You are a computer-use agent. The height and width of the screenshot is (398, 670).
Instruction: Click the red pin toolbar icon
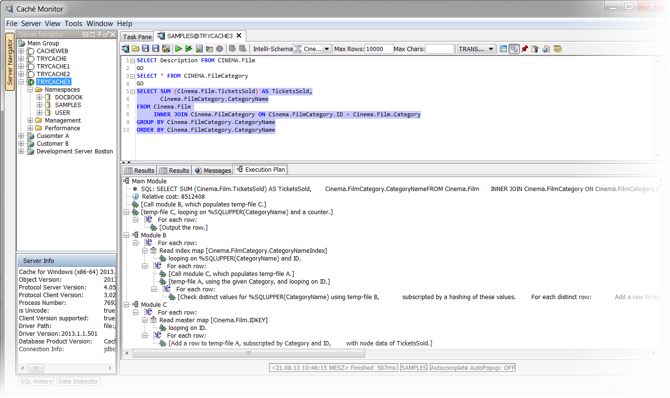[525, 49]
